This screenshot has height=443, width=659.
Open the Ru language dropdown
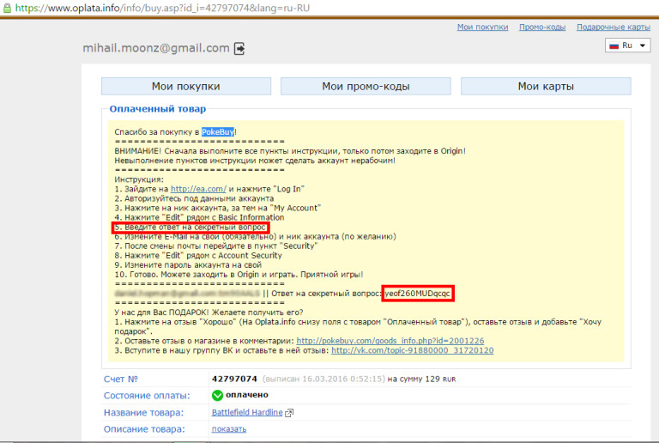pos(628,46)
